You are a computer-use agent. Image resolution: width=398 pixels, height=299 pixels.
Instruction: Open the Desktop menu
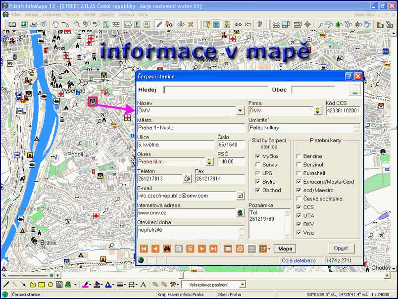(x=126, y=15)
